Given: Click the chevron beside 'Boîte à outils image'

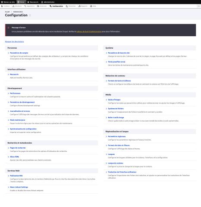Looking at the screenshot, I should click(x=107, y=118).
